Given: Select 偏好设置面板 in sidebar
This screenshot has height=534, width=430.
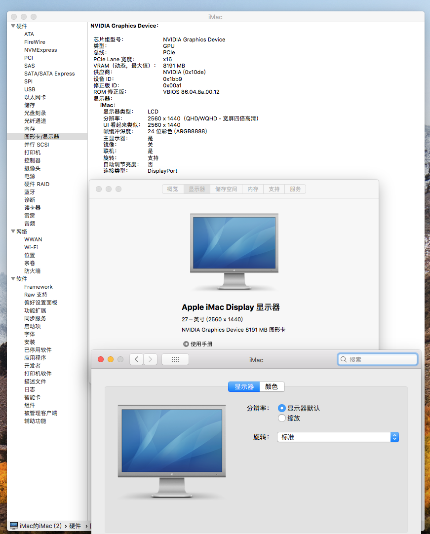Looking at the screenshot, I should [40, 303].
